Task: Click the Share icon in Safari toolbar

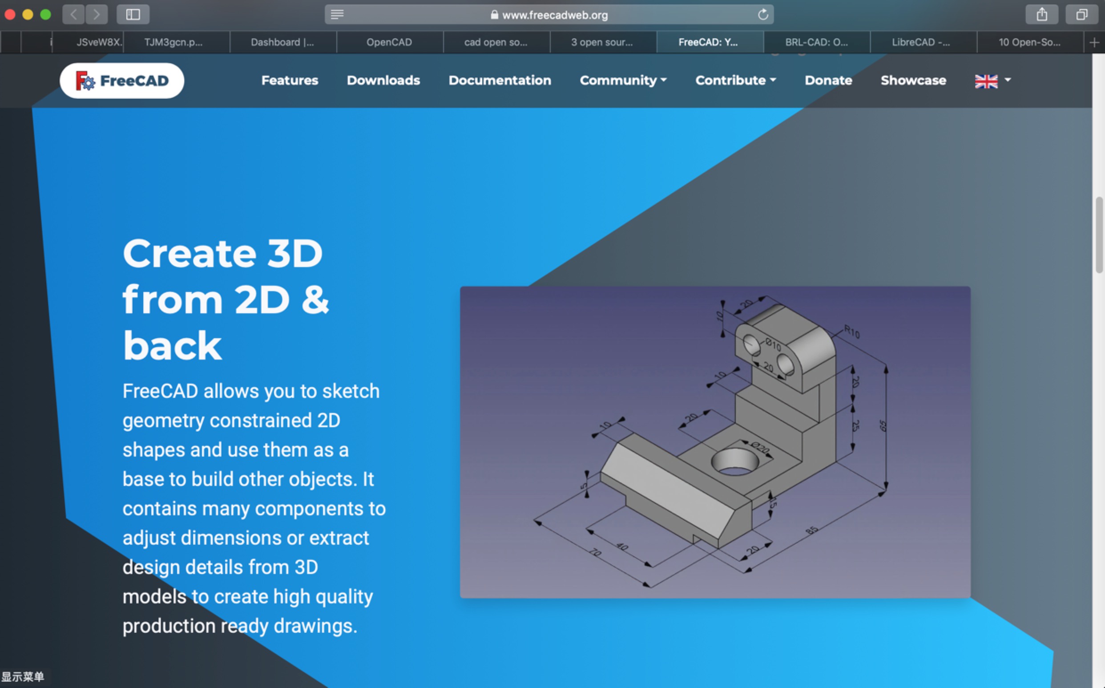Action: pos(1042,15)
